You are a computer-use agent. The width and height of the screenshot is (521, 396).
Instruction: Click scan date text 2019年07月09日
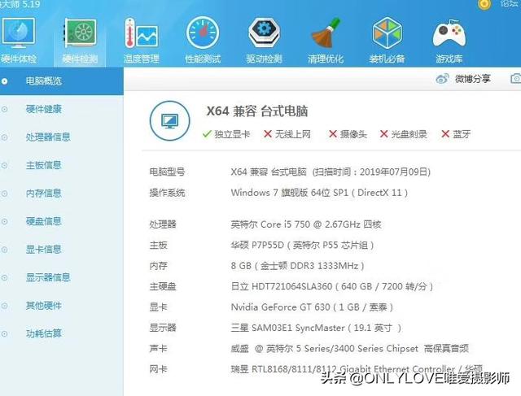point(394,172)
